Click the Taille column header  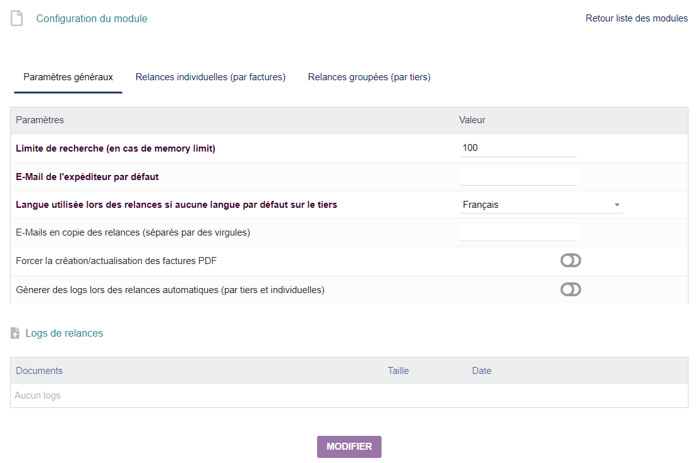pyautogui.click(x=398, y=370)
